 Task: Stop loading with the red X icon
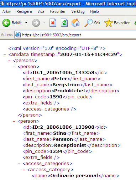click(53, 23)
